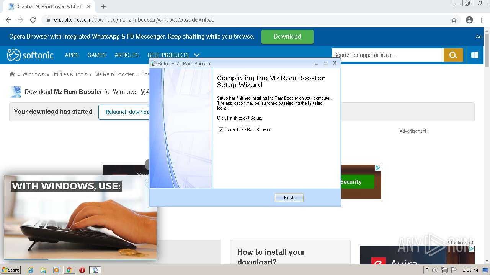Viewport: 490px width, 275px height.
Task: Click the Softonic logo
Action: [x=30, y=55]
